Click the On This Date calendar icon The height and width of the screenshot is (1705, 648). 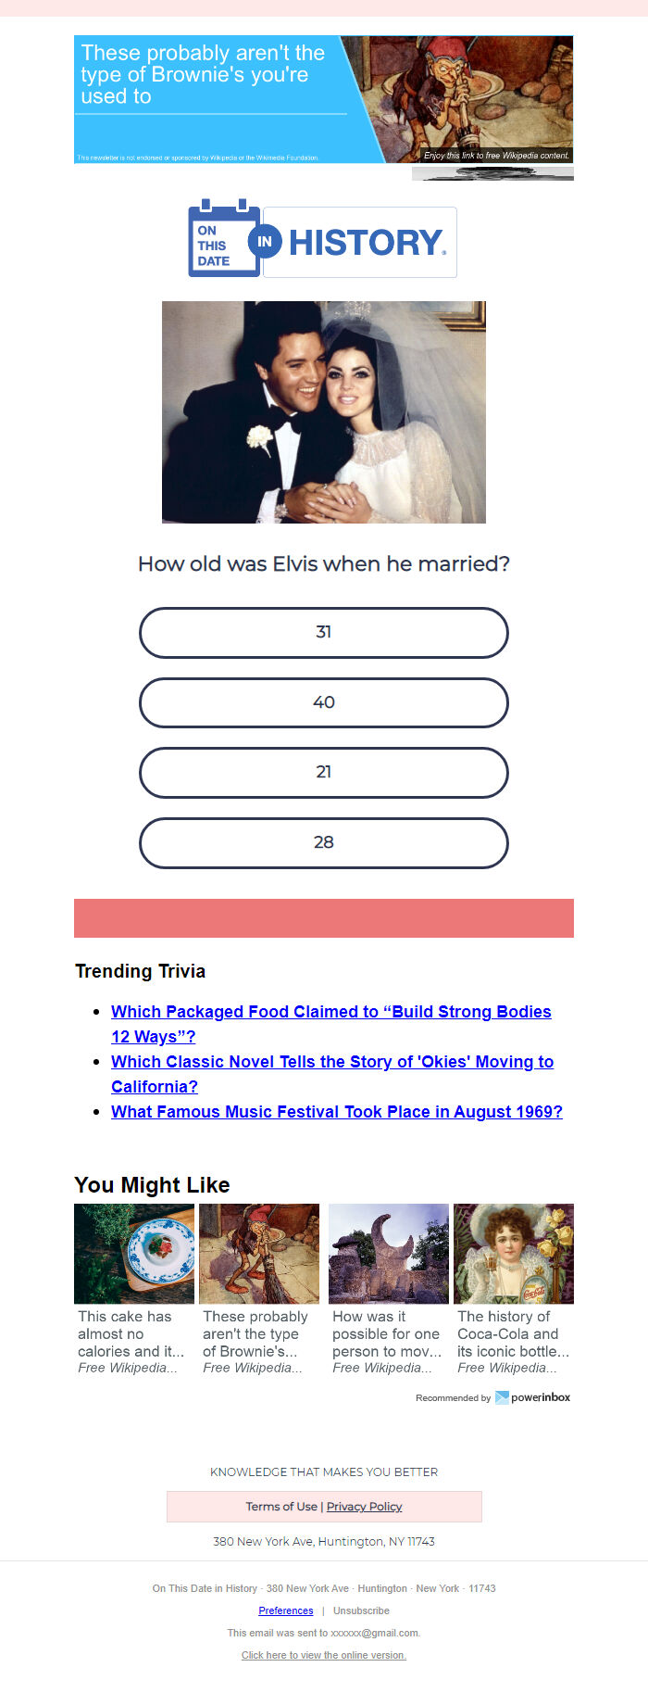[224, 238]
